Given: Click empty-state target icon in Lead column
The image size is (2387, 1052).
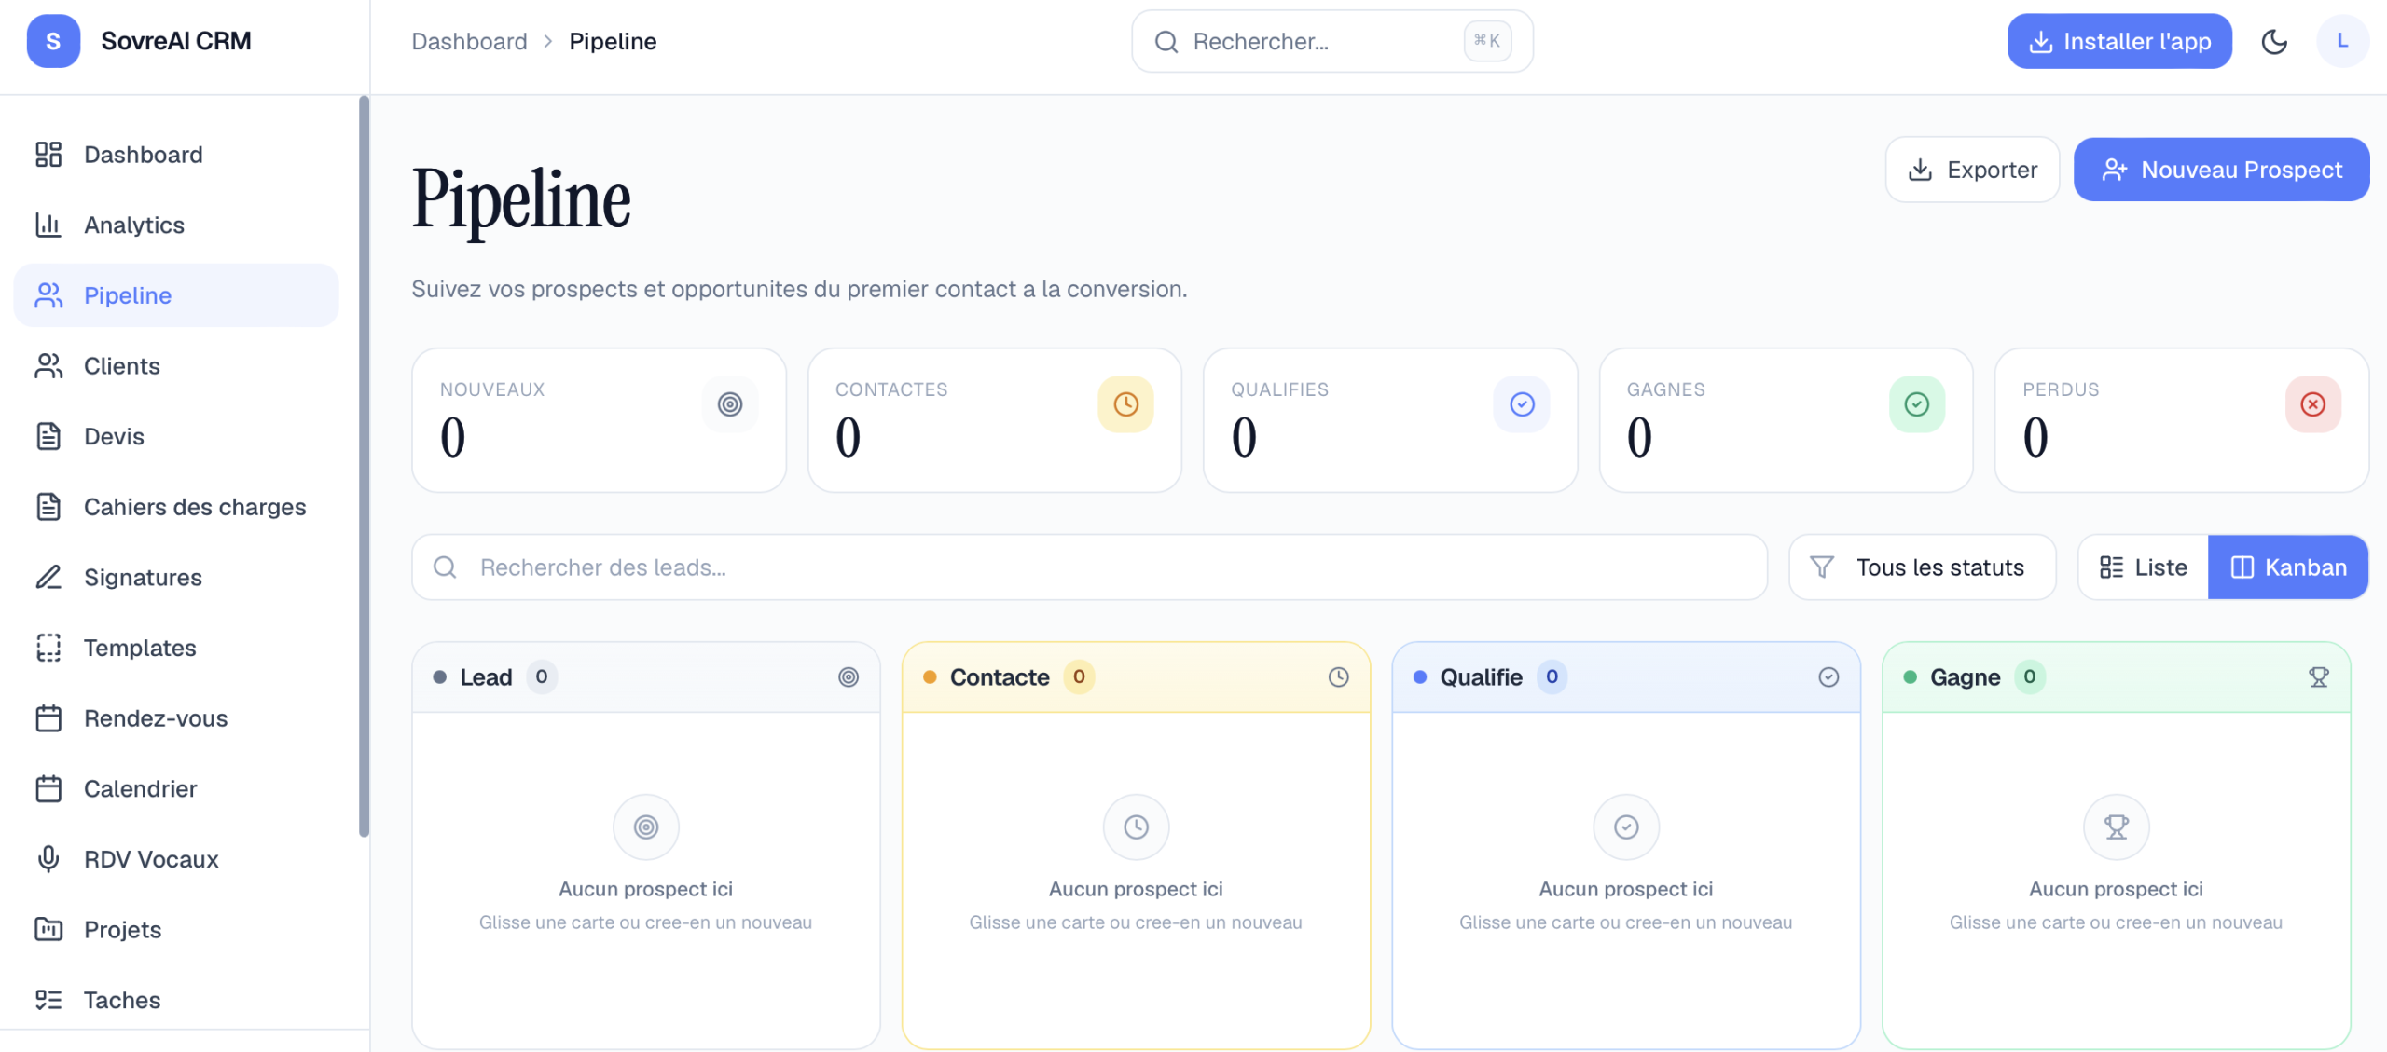Looking at the screenshot, I should point(646,827).
